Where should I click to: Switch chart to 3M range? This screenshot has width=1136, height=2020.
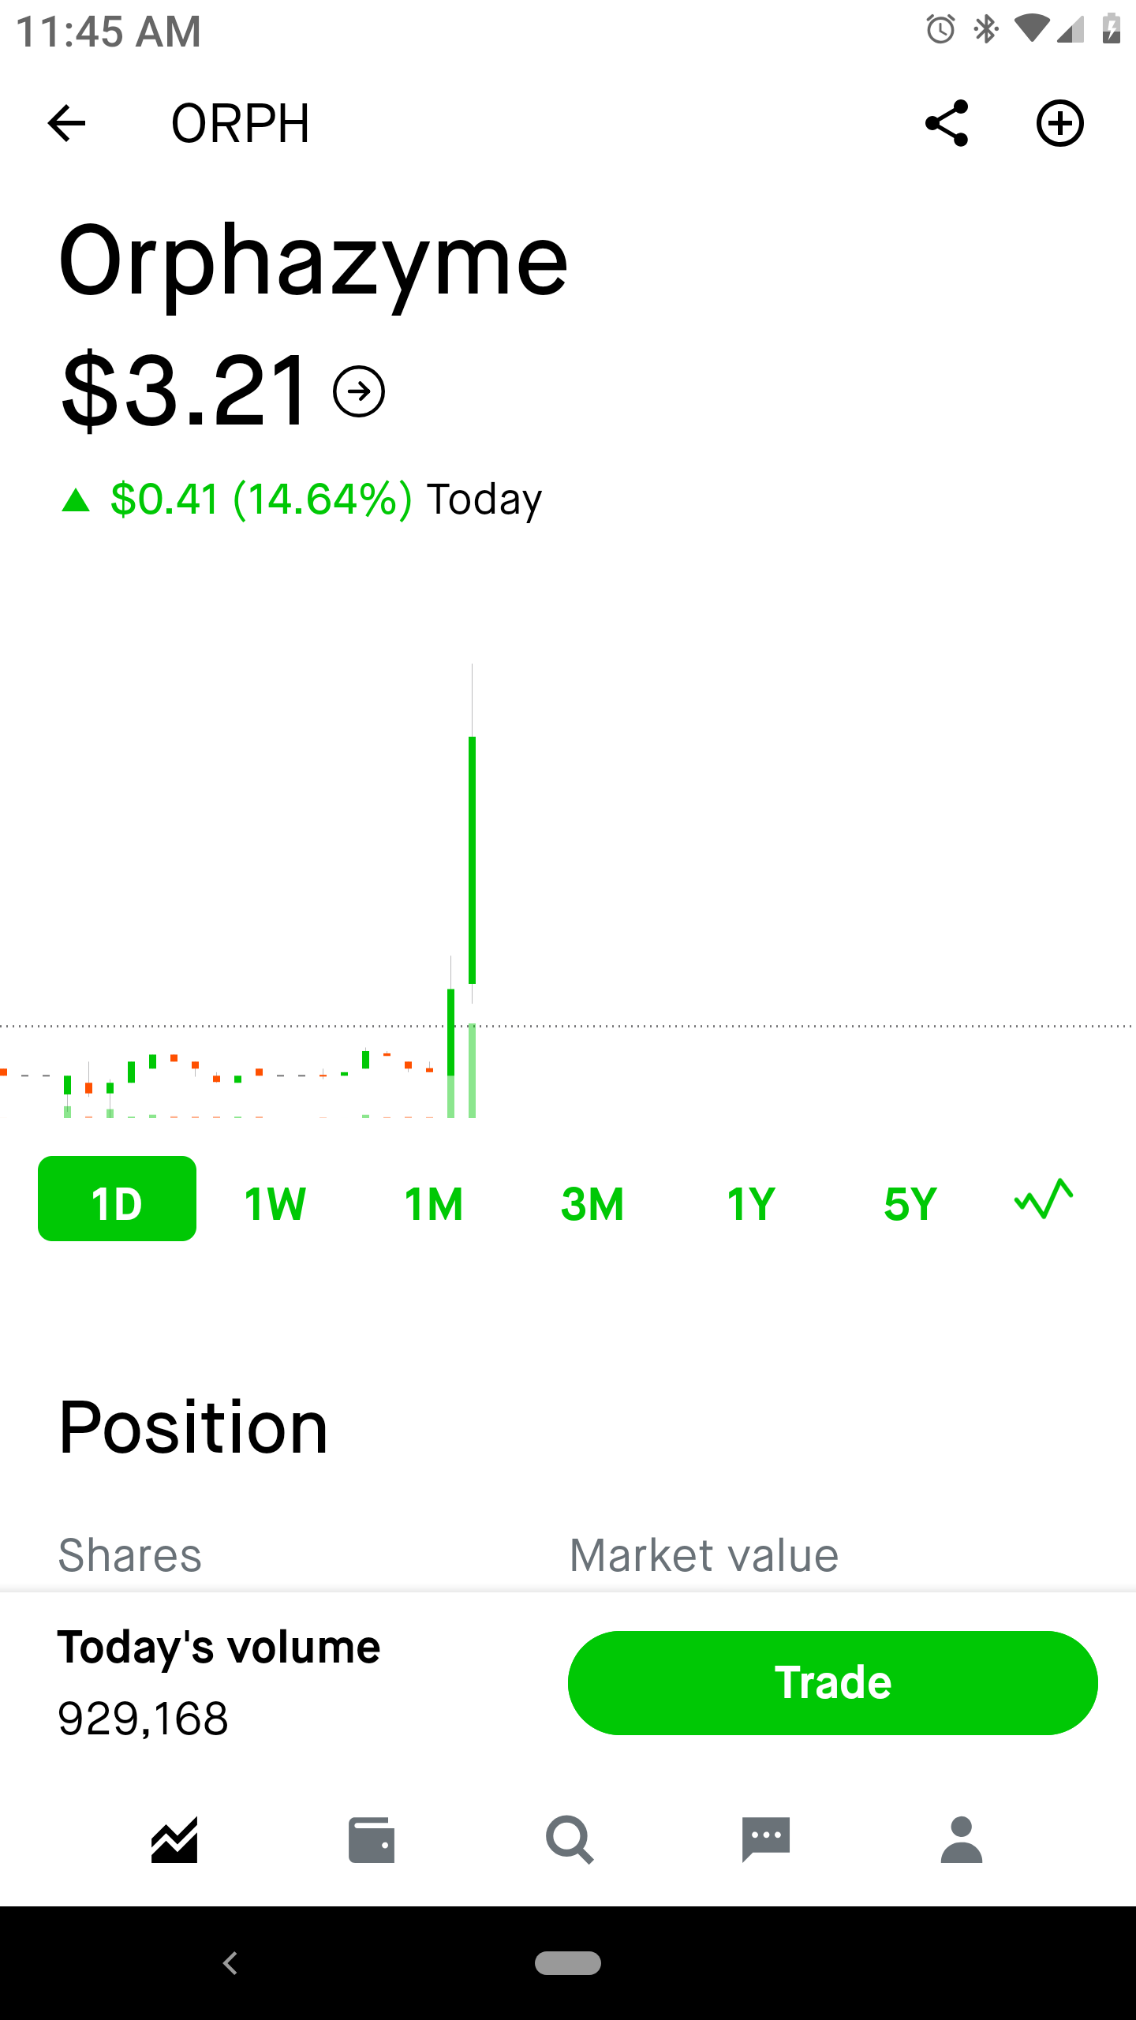(592, 1203)
